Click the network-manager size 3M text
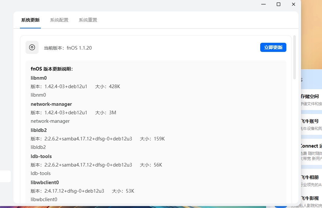The height and width of the screenshot is (208, 322). 106,113
